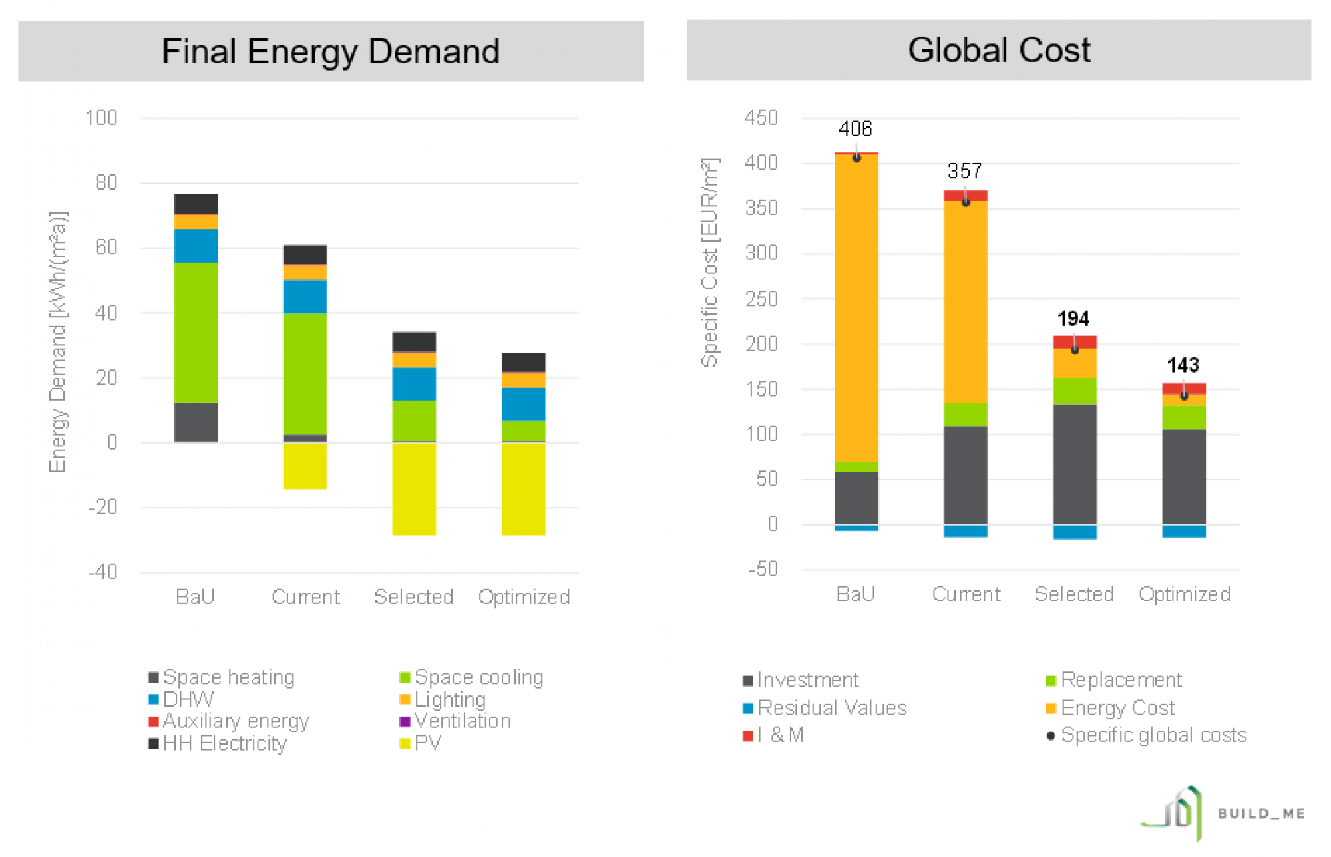This screenshot has height=857, width=1331.
Task: Click the Replacement legend swatch
Action: [1051, 681]
